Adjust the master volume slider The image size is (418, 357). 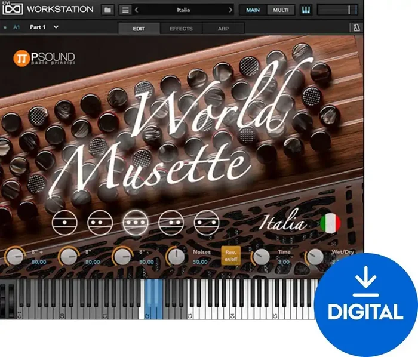[338, 10]
